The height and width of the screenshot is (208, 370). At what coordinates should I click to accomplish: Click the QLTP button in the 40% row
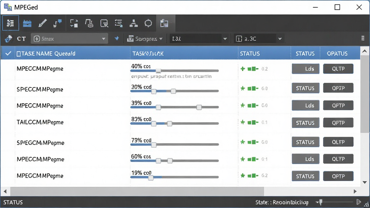tap(338, 69)
